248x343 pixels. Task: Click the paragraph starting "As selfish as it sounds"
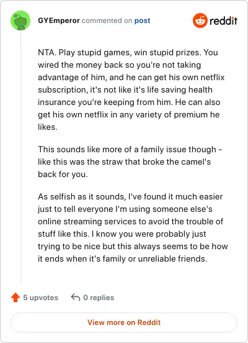click(x=133, y=227)
